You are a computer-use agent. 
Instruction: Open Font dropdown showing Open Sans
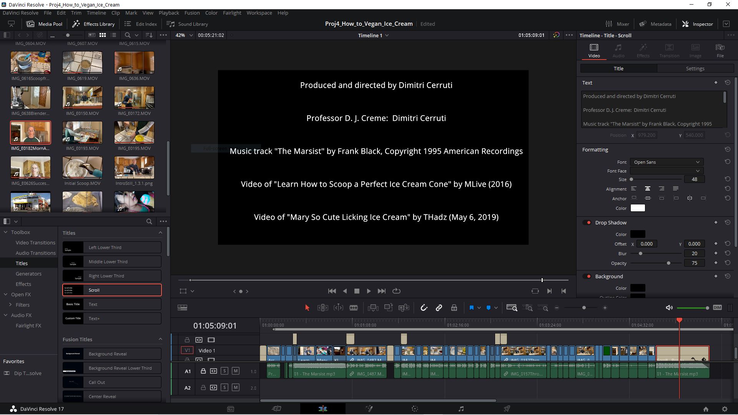click(x=667, y=162)
